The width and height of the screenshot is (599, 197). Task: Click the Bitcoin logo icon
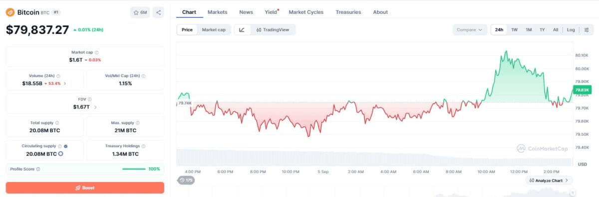[x=10, y=12]
